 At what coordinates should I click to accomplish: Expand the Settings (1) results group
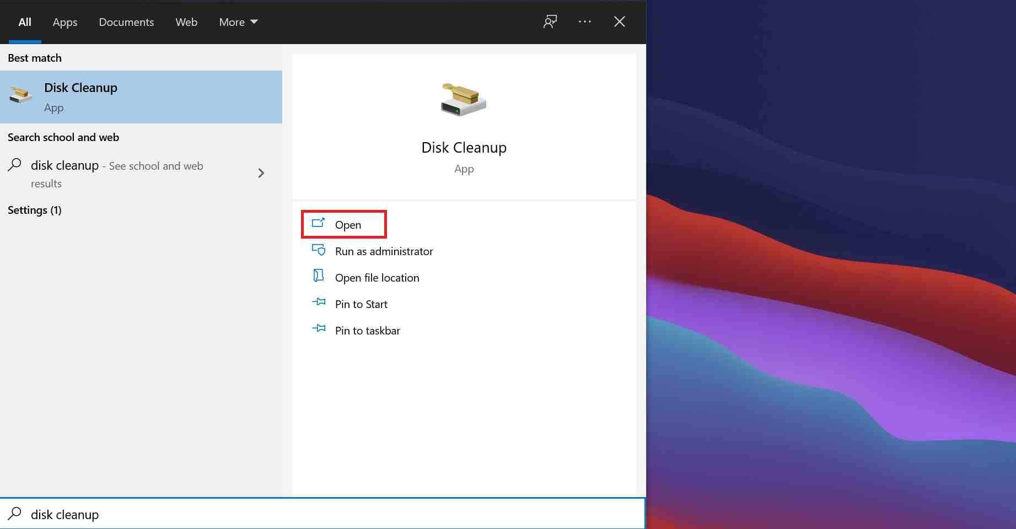35,210
